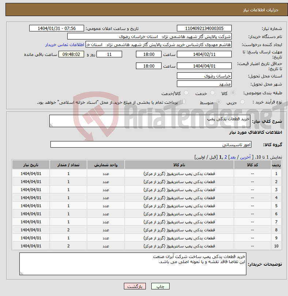Click request creator name field

(159, 45)
